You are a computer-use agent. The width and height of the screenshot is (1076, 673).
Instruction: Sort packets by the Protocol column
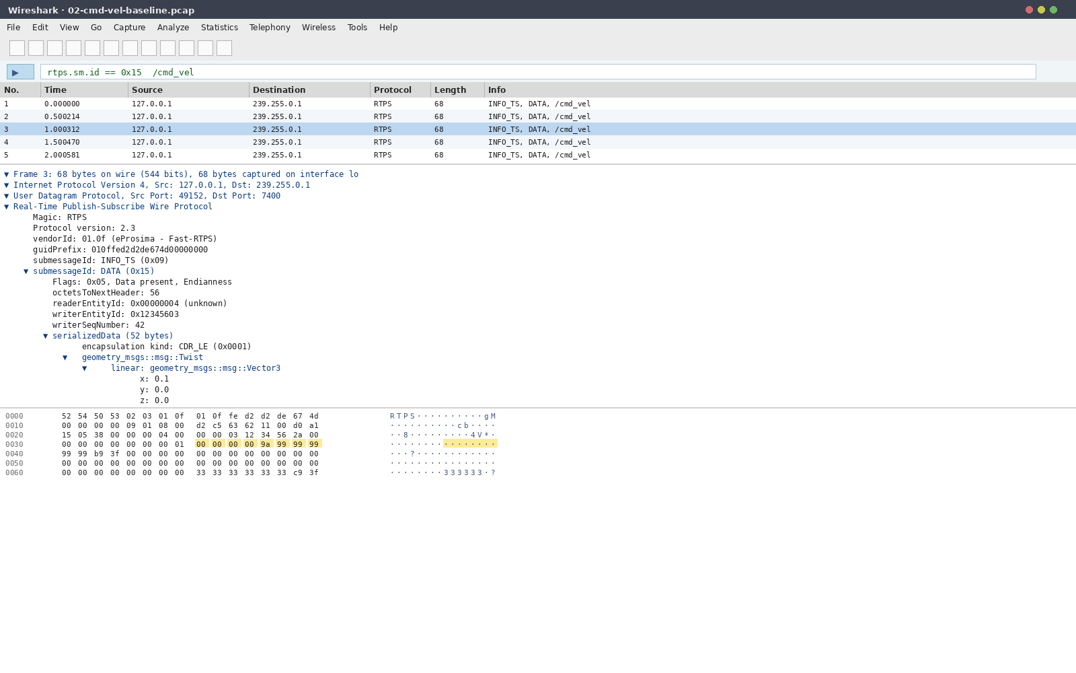[x=400, y=90]
